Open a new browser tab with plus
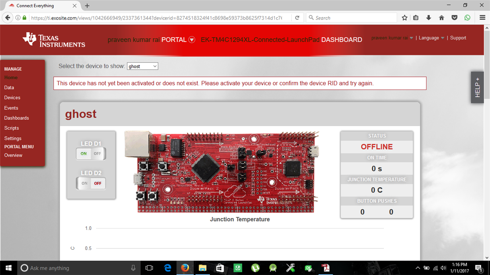 [87, 6]
